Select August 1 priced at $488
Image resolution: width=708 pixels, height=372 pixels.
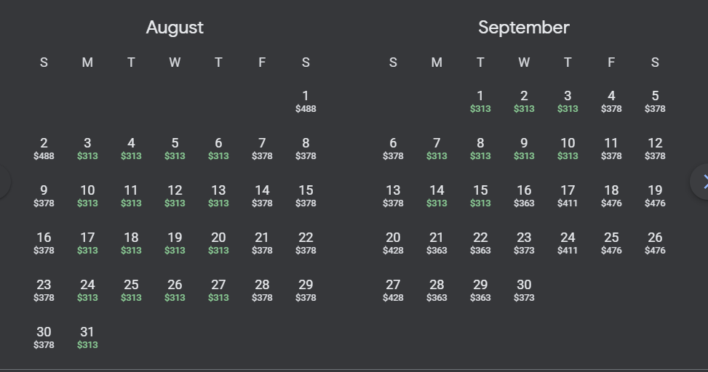coord(306,101)
